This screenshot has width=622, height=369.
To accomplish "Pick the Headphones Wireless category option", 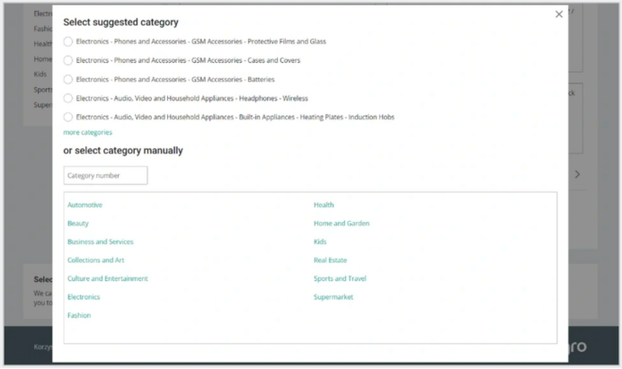I will (67, 98).
